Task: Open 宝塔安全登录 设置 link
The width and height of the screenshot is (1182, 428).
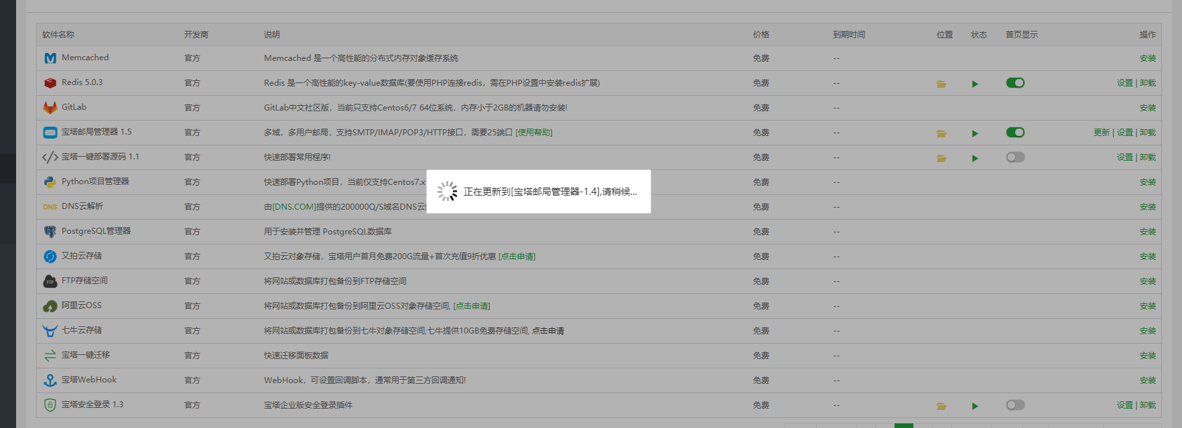Action: (1125, 405)
